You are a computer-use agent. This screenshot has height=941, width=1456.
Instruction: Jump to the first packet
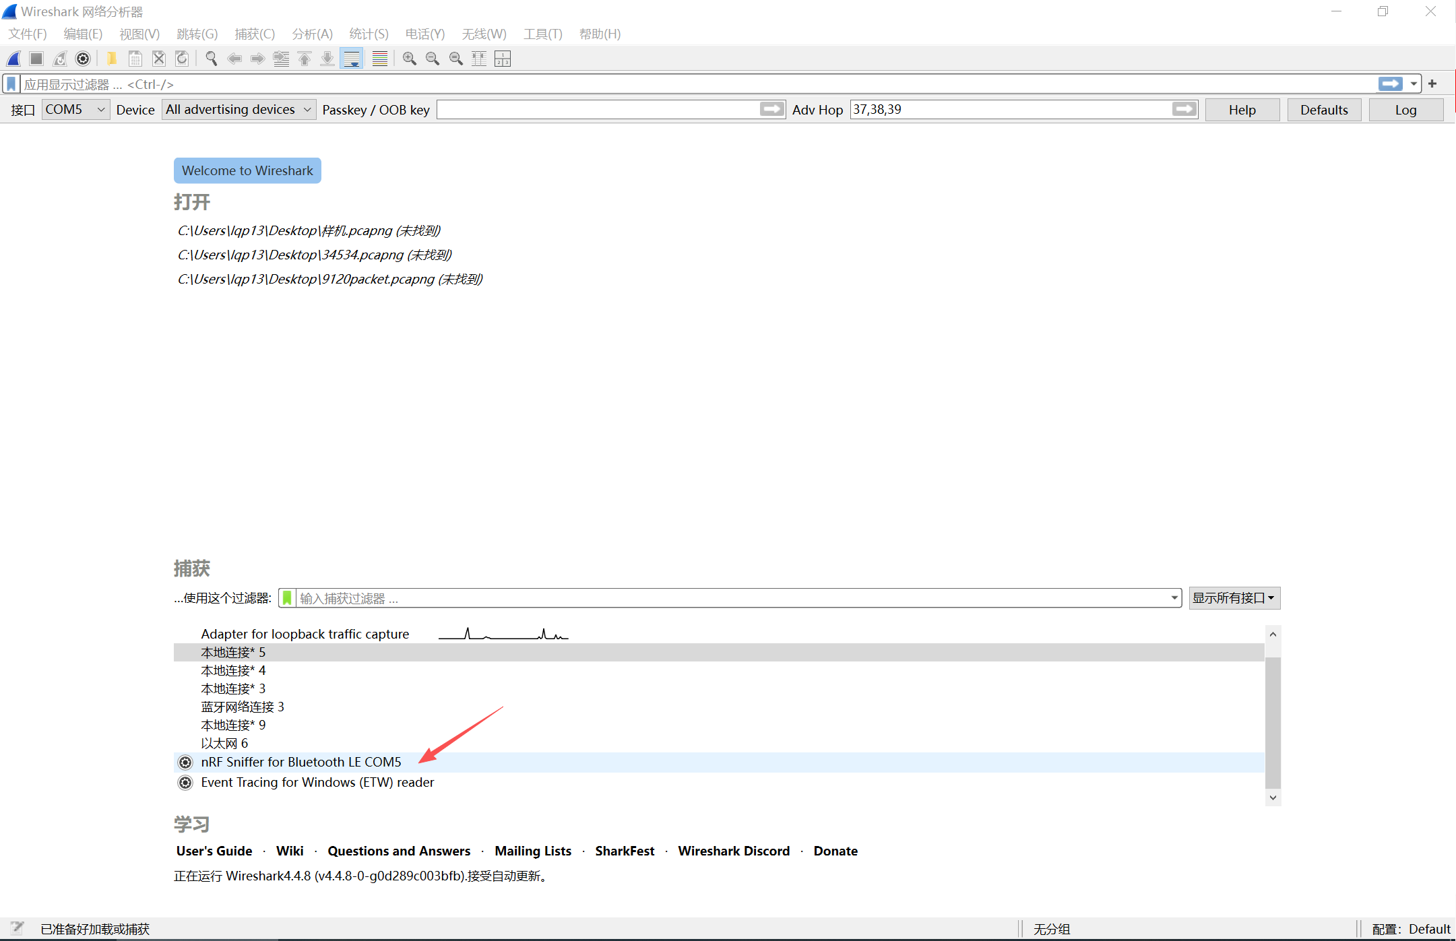[305, 59]
